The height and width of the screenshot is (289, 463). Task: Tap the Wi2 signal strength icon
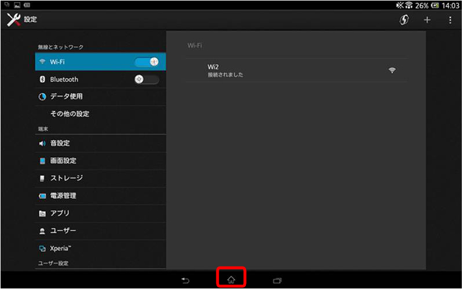392,70
